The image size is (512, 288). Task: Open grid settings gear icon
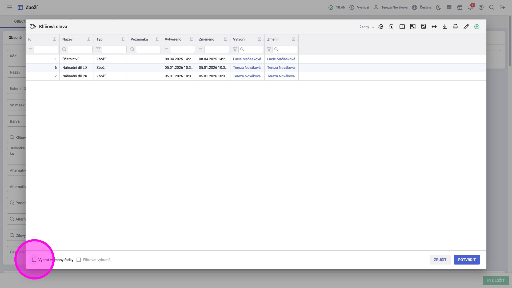click(381, 27)
